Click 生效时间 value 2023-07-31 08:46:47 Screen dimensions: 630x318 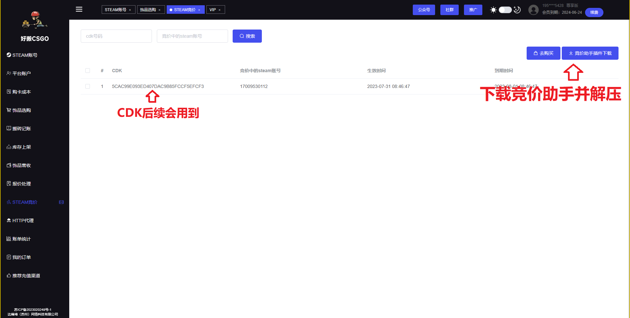(388, 86)
